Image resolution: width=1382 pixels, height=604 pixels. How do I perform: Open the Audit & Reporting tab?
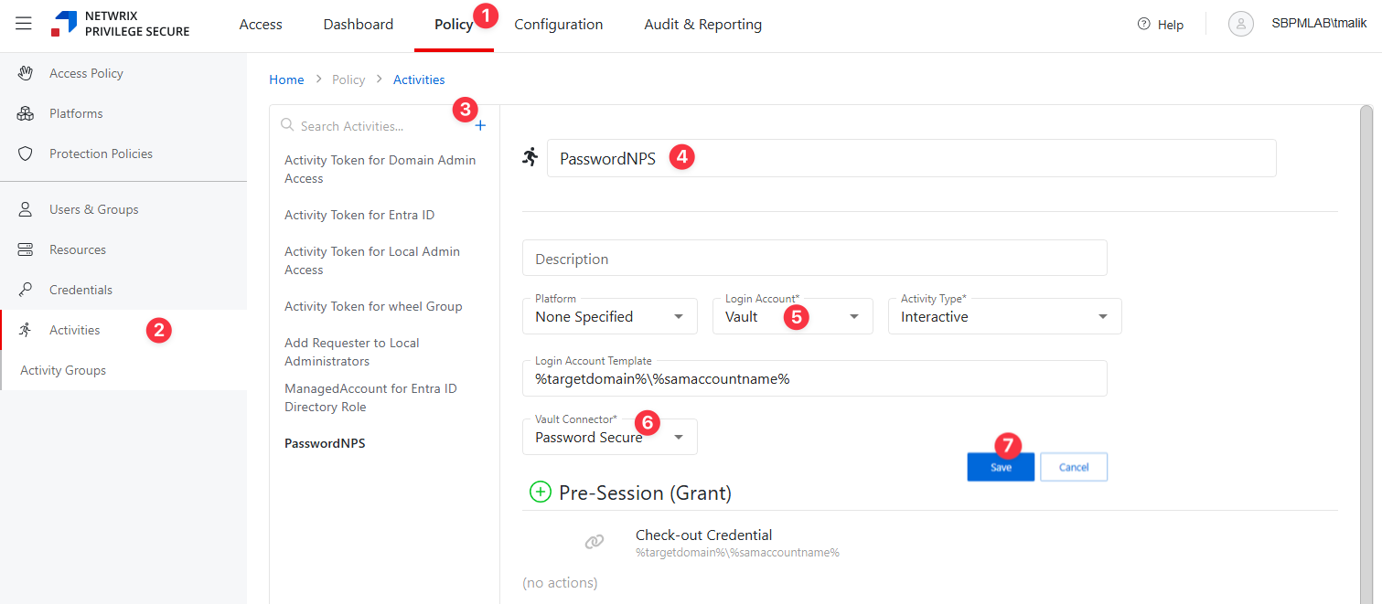(702, 25)
